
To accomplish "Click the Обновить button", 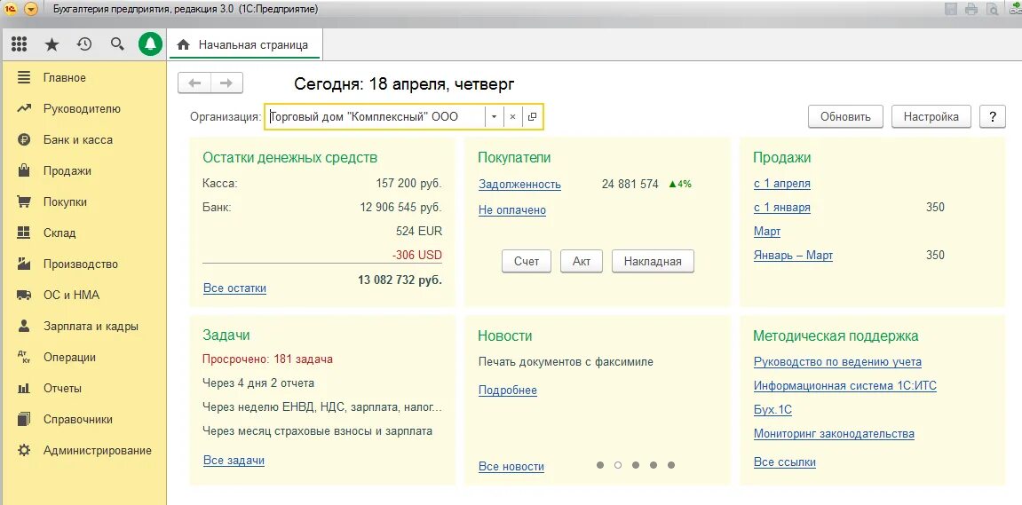I will (845, 116).
